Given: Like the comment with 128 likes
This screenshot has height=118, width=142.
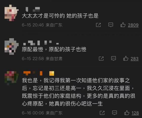Looking at the screenshot, I should [x=127, y=112].
